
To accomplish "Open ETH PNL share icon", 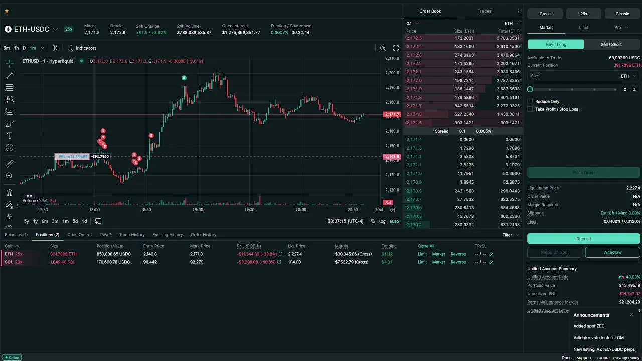I will pos(280,254).
